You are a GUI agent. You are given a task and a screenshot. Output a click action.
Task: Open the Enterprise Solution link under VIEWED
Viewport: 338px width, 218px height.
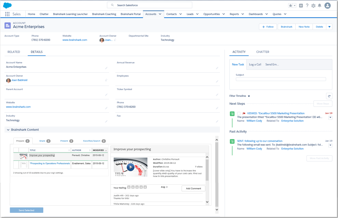(292, 121)
